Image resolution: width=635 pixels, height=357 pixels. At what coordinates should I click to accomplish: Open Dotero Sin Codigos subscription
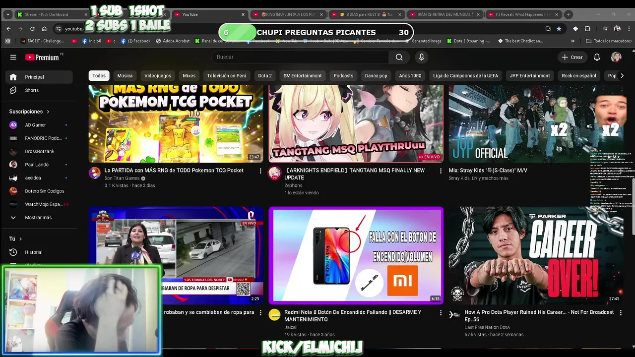click(40, 191)
